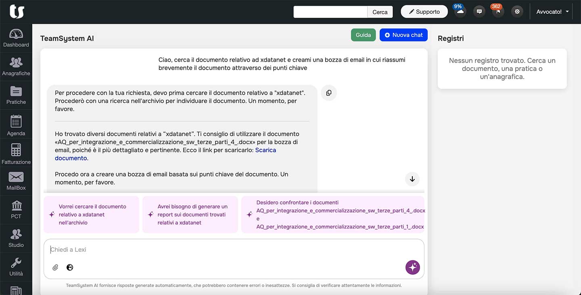Viewport: 581px width, 295px height.
Task: Open the Studio section
Action: (x=16, y=239)
